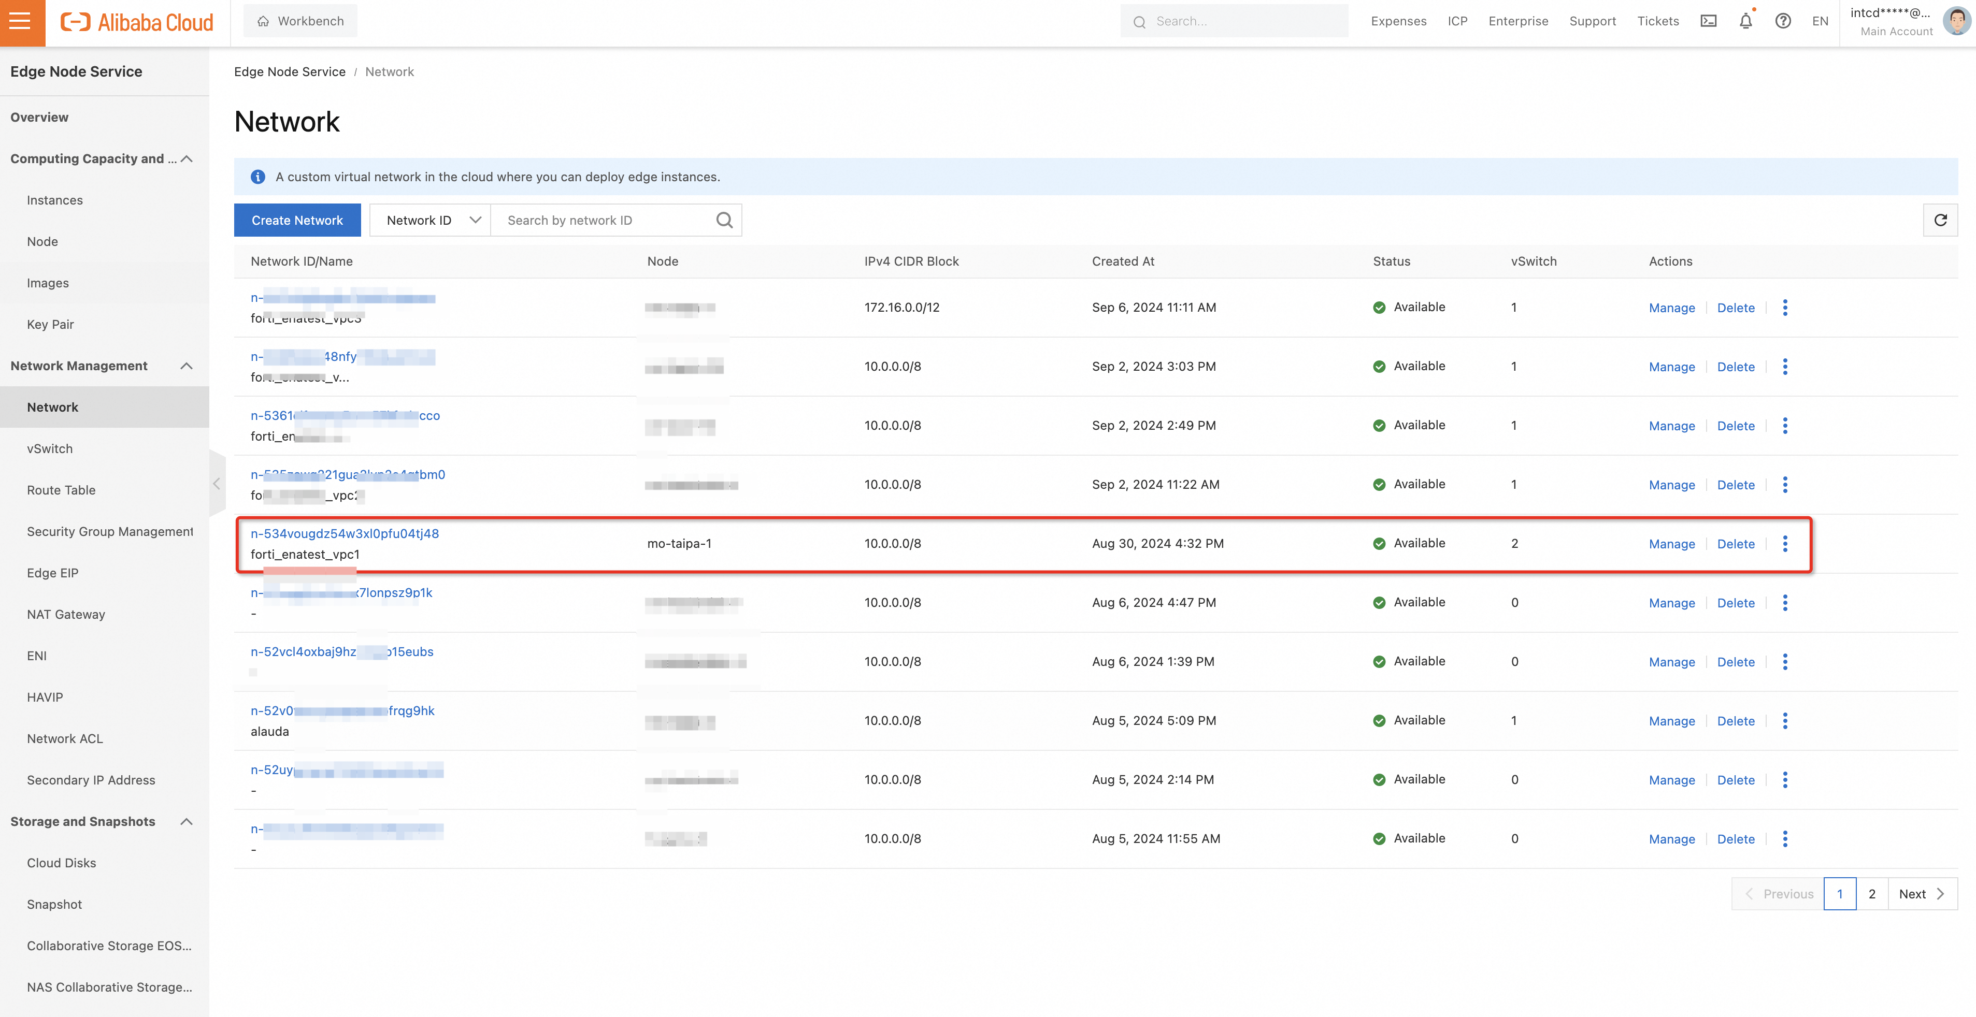Open Expenses menu
Viewport: 1976px width, 1017px height.
[1398, 21]
